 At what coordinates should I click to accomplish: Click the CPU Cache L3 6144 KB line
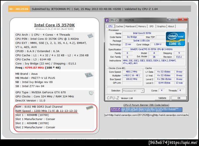[33, 60]
